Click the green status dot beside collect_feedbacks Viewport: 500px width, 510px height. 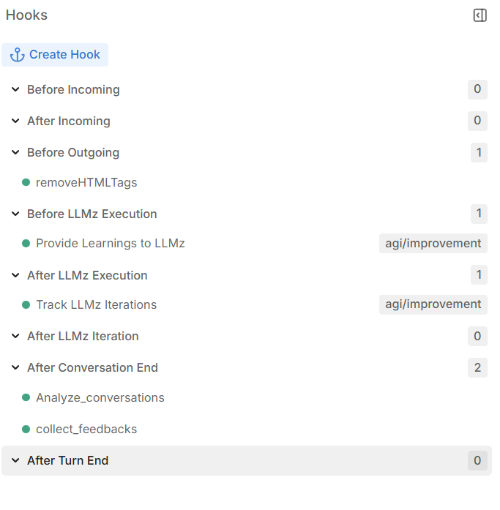tap(26, 430)
